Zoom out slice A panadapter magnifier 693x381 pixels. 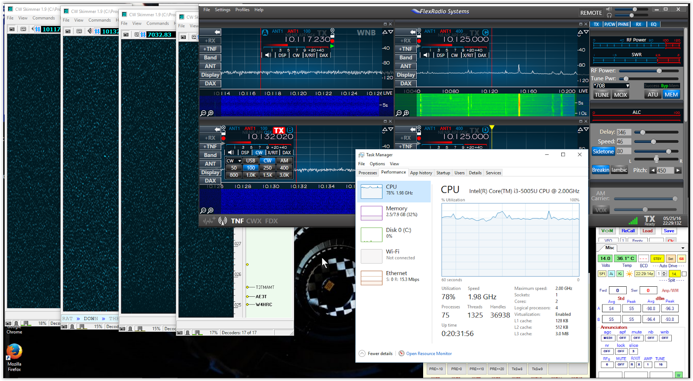203,113
